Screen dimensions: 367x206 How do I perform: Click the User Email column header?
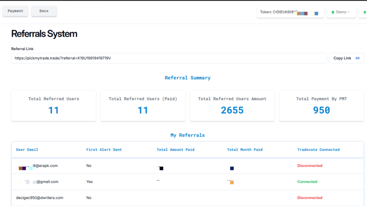[x=27, y=150]
